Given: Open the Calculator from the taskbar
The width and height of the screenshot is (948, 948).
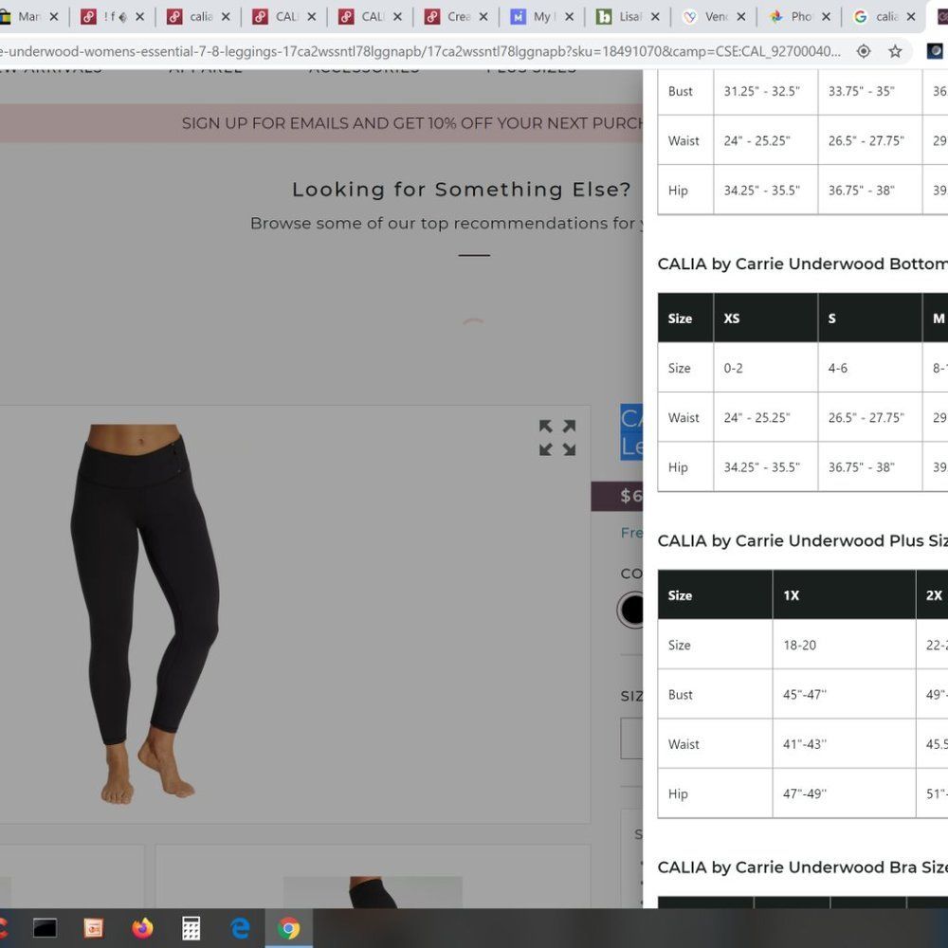Looking at the screenshot, I should tap(191, 928).
